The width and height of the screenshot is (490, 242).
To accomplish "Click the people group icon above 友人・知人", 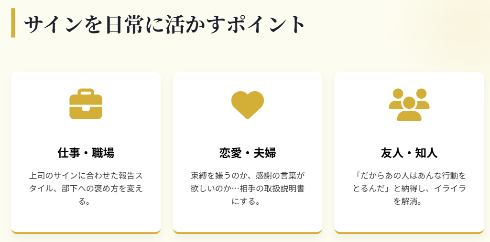I will [409, 105].
